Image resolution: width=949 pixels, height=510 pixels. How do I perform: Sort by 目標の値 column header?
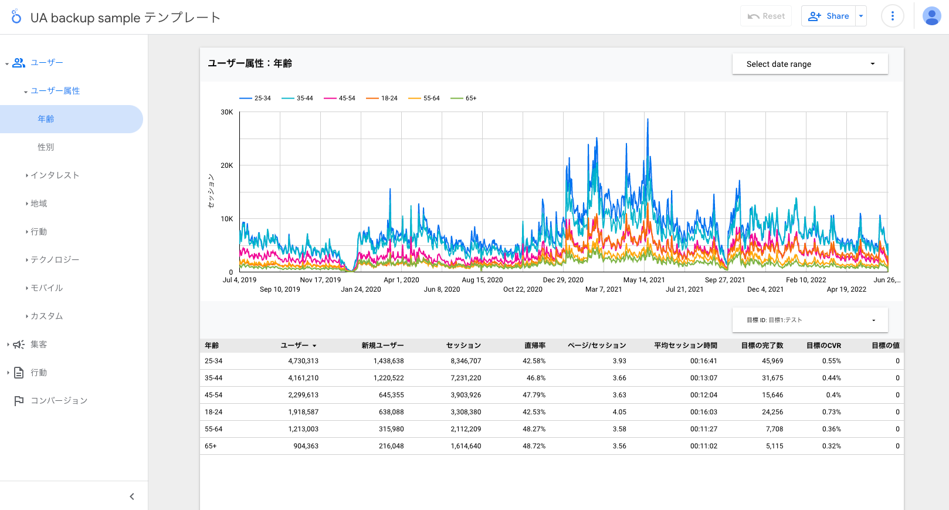pos(886,346)
